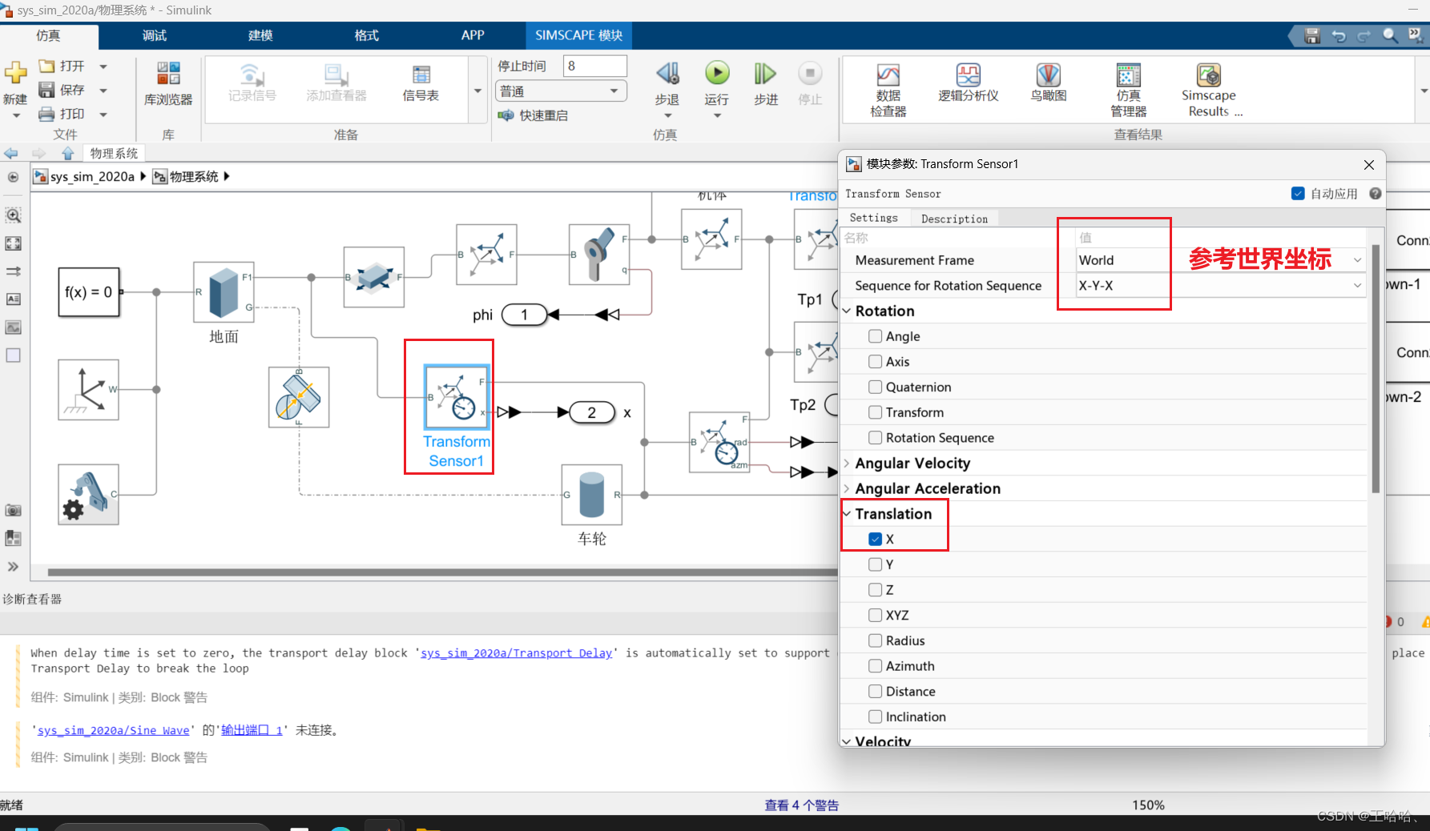Click the 输出端口 1 link
1430x831 pixels.
252,730
